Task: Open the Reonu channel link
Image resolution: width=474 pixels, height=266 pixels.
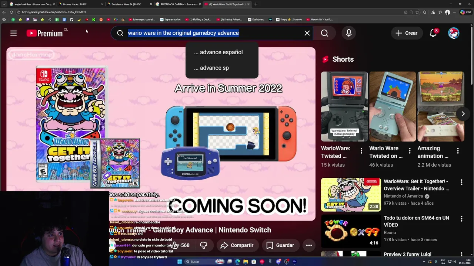Action: (390, 232)
